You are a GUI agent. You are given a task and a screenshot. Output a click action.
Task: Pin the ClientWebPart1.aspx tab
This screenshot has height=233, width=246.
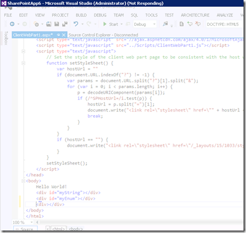(x=59, y=35)
